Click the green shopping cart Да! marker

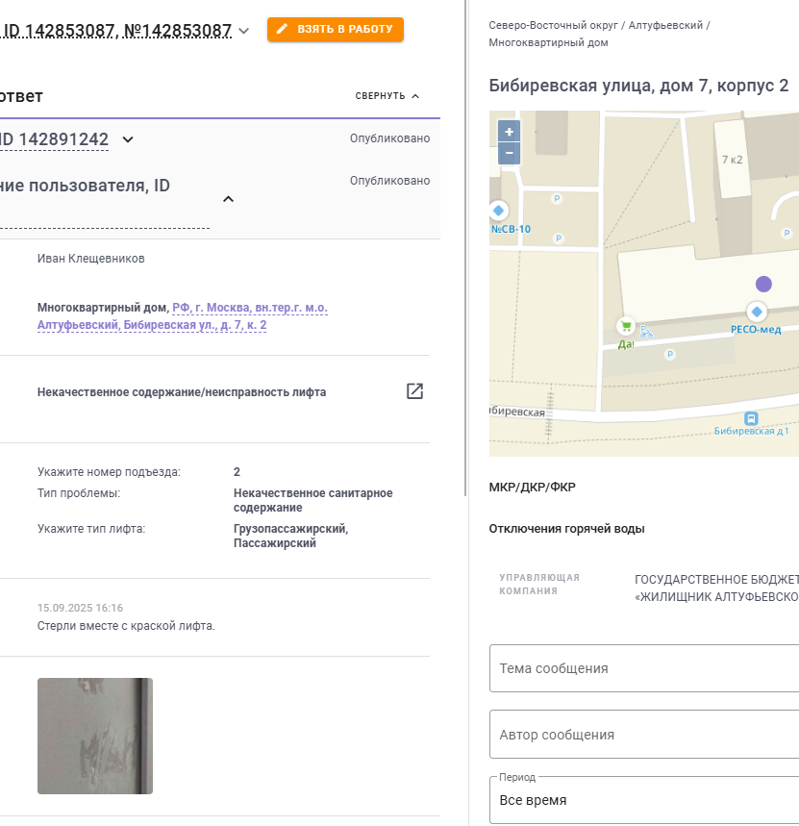626,327
